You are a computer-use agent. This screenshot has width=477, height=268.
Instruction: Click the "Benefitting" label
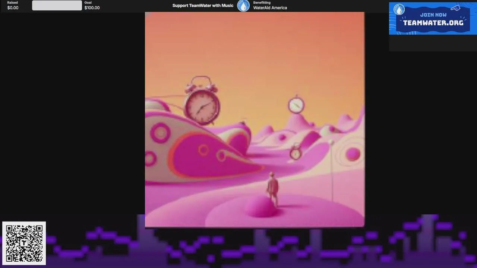click(x=262, y=3)
